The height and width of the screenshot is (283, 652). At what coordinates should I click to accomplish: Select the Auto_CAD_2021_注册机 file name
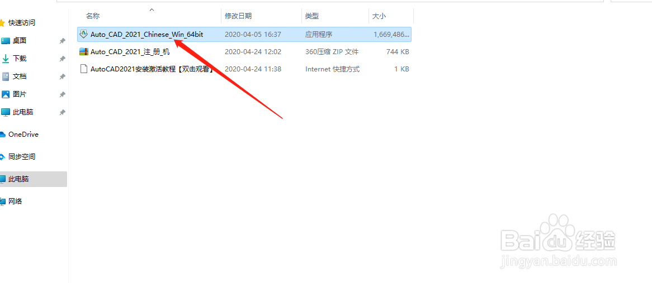pyautogui.click(x=130, y=52)
